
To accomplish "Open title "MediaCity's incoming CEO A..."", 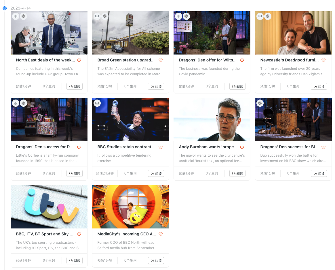I will (127, 234).
